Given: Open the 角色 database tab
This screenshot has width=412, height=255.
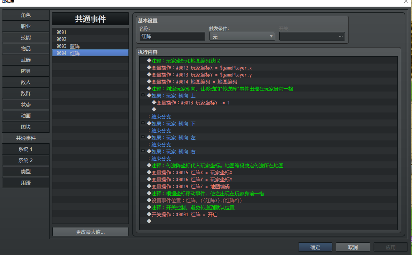Looking at the screenshot, I should pyautogui.click(x=26, y=15).
